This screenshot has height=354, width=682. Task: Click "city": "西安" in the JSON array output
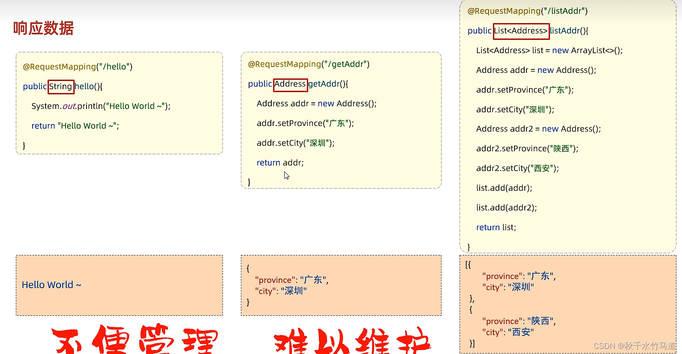(508, 332)
